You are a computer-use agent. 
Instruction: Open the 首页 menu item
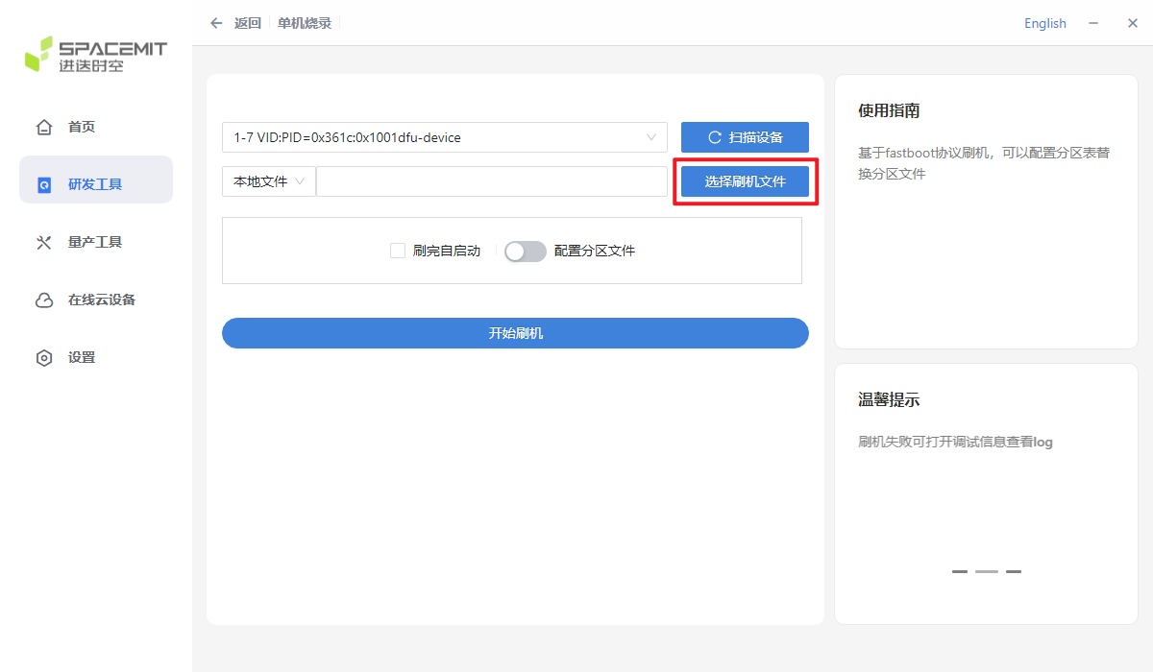point(96,127)
